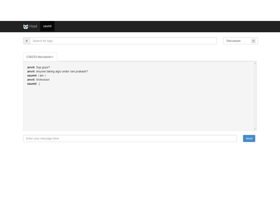Viewport: 280px width, 199px height.
Task: Focus the Search for tags field
Action: (123, 41)
